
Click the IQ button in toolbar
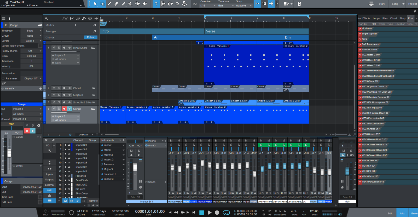195,4
